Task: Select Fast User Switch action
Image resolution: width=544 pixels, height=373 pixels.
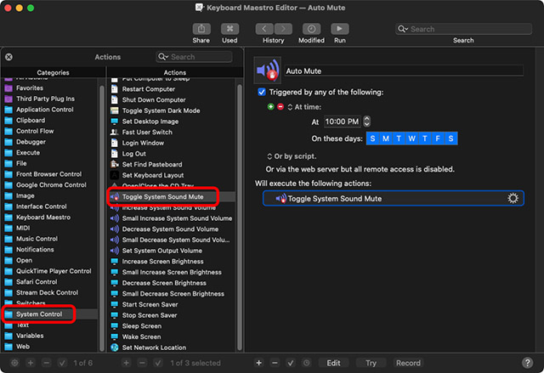Action: pyautogui.click(x=147, y=132)
